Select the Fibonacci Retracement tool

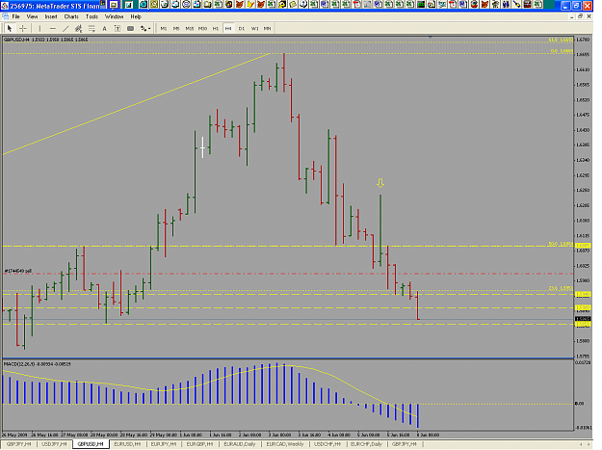tap(92, 28)
